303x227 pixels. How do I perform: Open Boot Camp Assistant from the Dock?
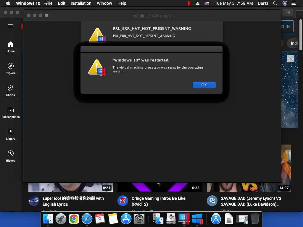pos(171,218)
